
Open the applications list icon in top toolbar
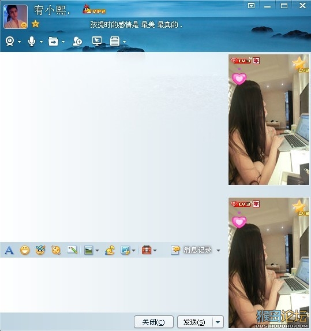coord(115,41)
